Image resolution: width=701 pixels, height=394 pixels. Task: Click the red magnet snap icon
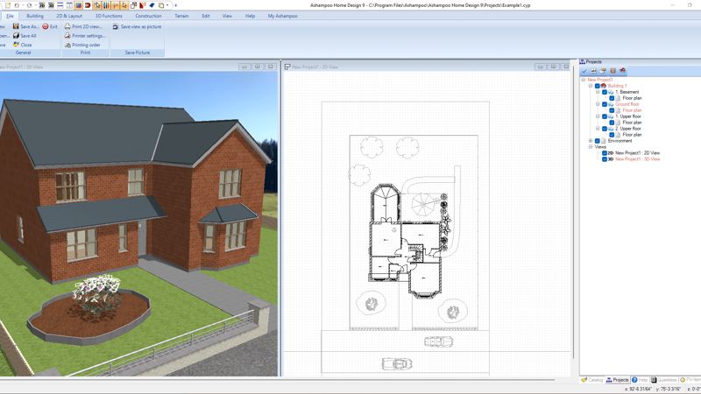(88, 5)
